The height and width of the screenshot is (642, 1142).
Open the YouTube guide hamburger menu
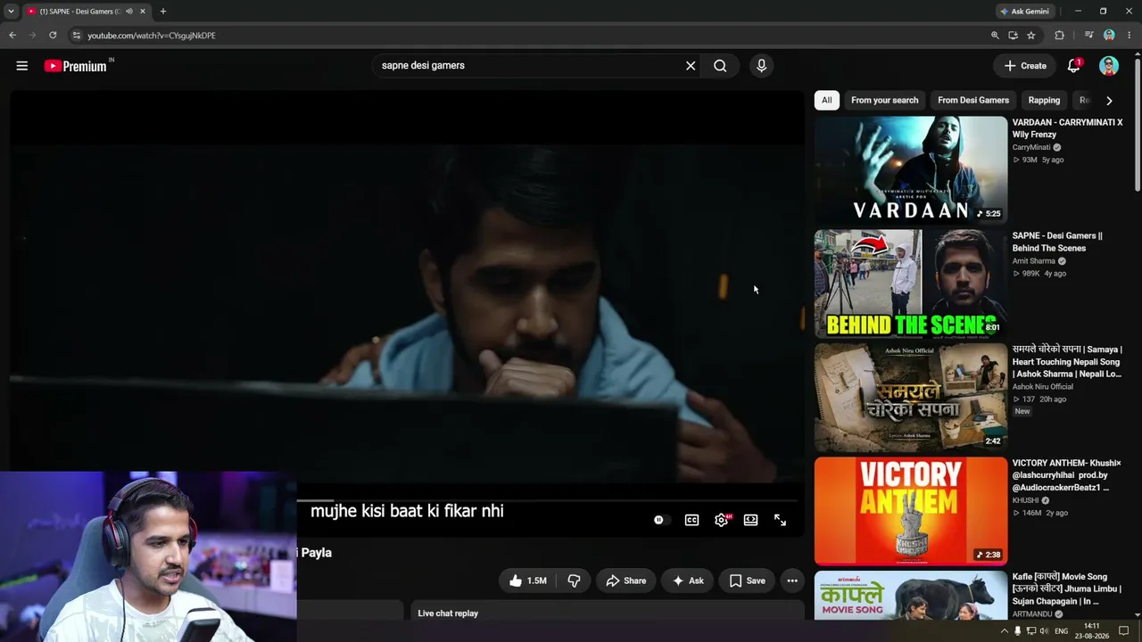[22, 66]
